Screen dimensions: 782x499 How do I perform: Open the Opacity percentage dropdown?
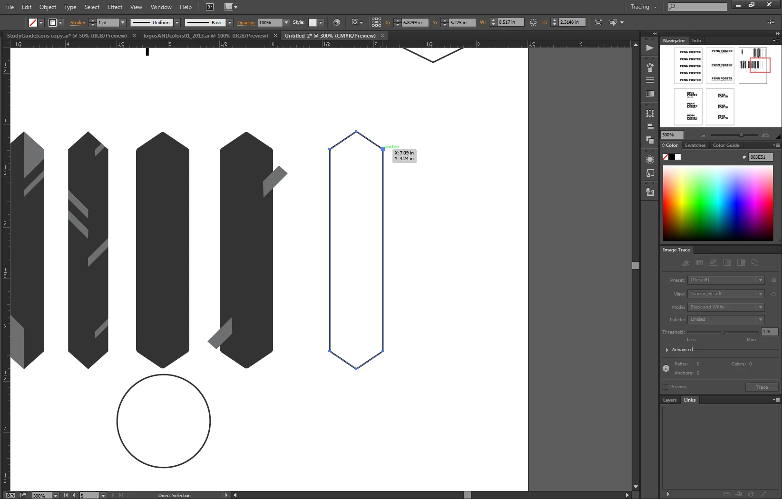(x=286, y=22)
